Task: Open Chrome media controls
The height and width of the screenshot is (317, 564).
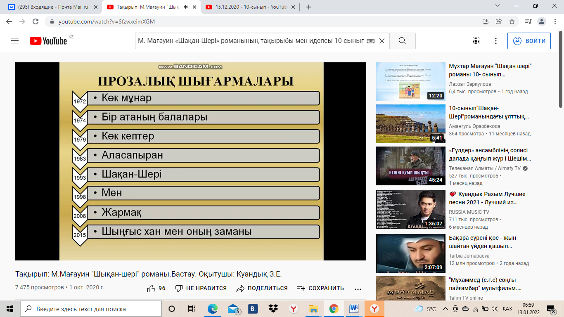Action: tap(528, 21)
